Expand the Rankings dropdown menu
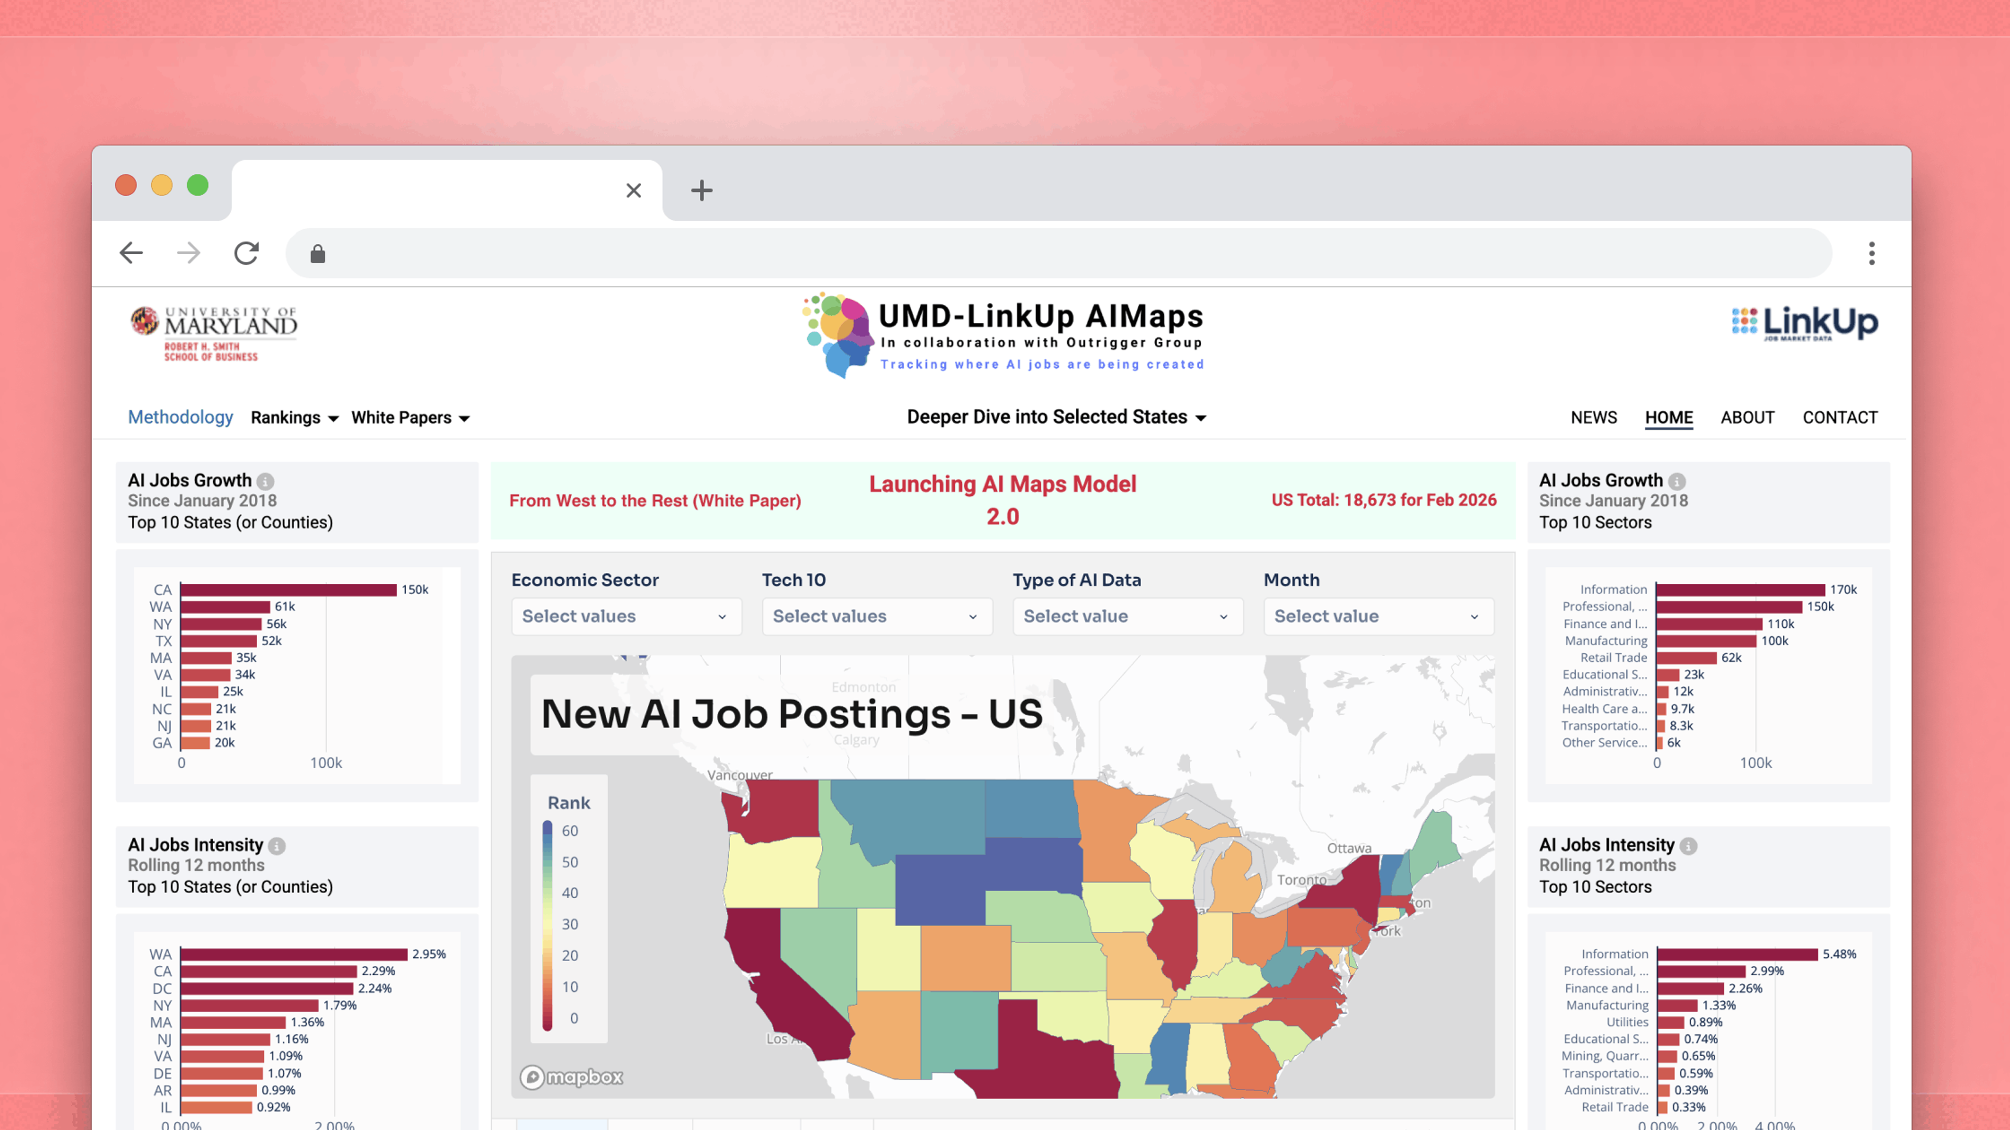 click(295, 418)
